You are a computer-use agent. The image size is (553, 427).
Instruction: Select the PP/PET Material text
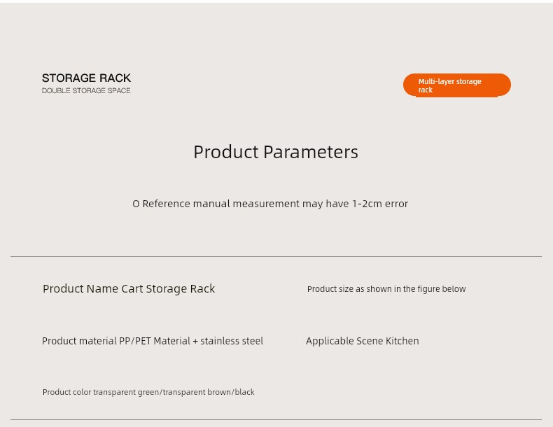154,341
